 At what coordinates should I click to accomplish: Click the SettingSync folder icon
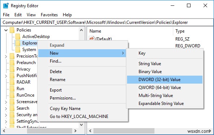[x=12, y=121]
